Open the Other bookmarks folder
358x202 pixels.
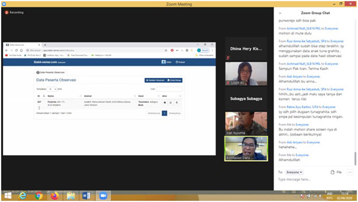tap(205, 55)
